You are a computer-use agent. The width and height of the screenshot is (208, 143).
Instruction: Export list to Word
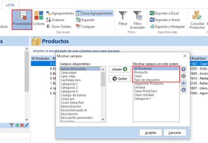[x=165, y=20]
